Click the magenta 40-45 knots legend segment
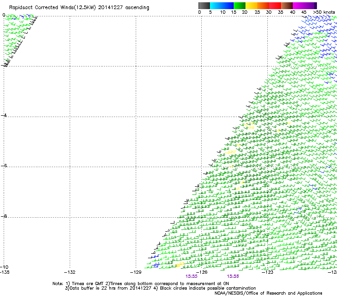Viewport: 337px width, 296px height. tap(299, 5)
